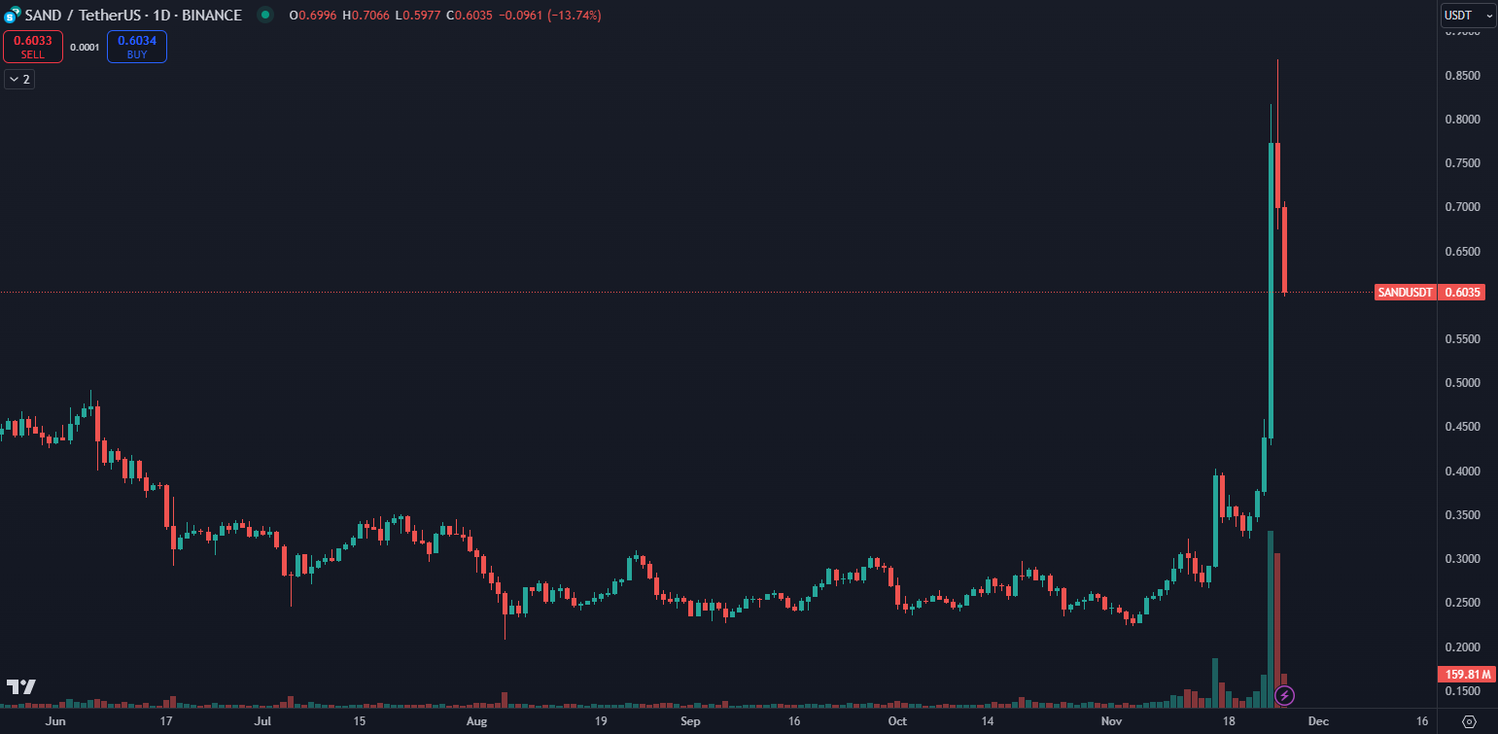The width and height of the screenshot is (1498, 734).
Task: Click the 0.8000 price axis label
Action: click(1463, 120)
